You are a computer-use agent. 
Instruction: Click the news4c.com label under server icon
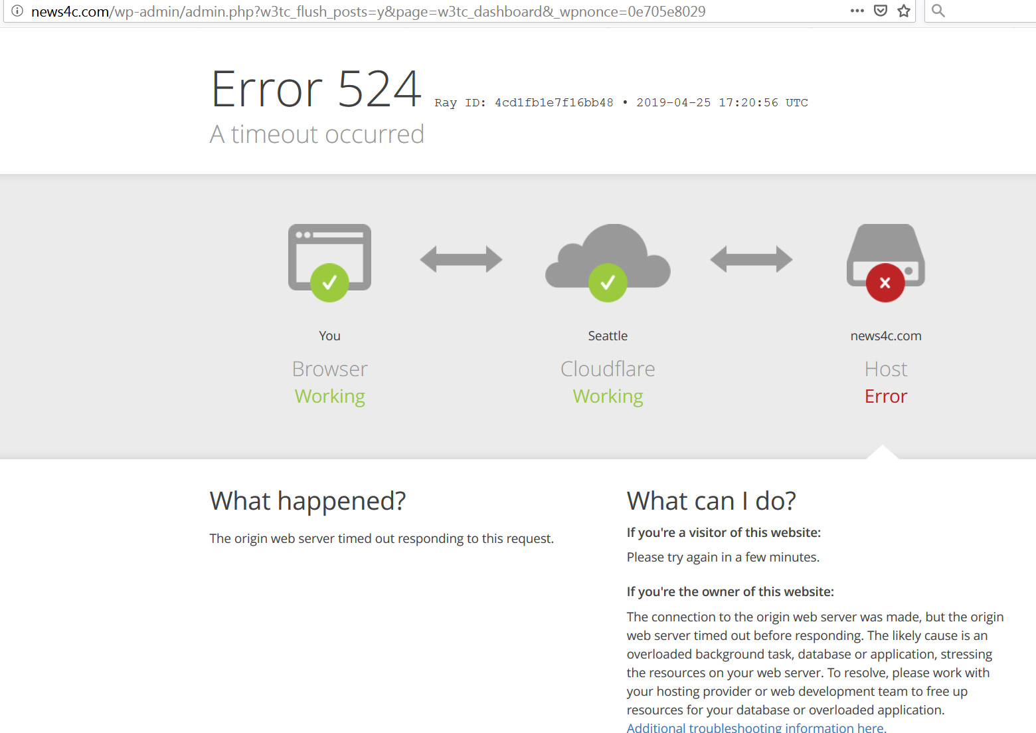[886, 336]
